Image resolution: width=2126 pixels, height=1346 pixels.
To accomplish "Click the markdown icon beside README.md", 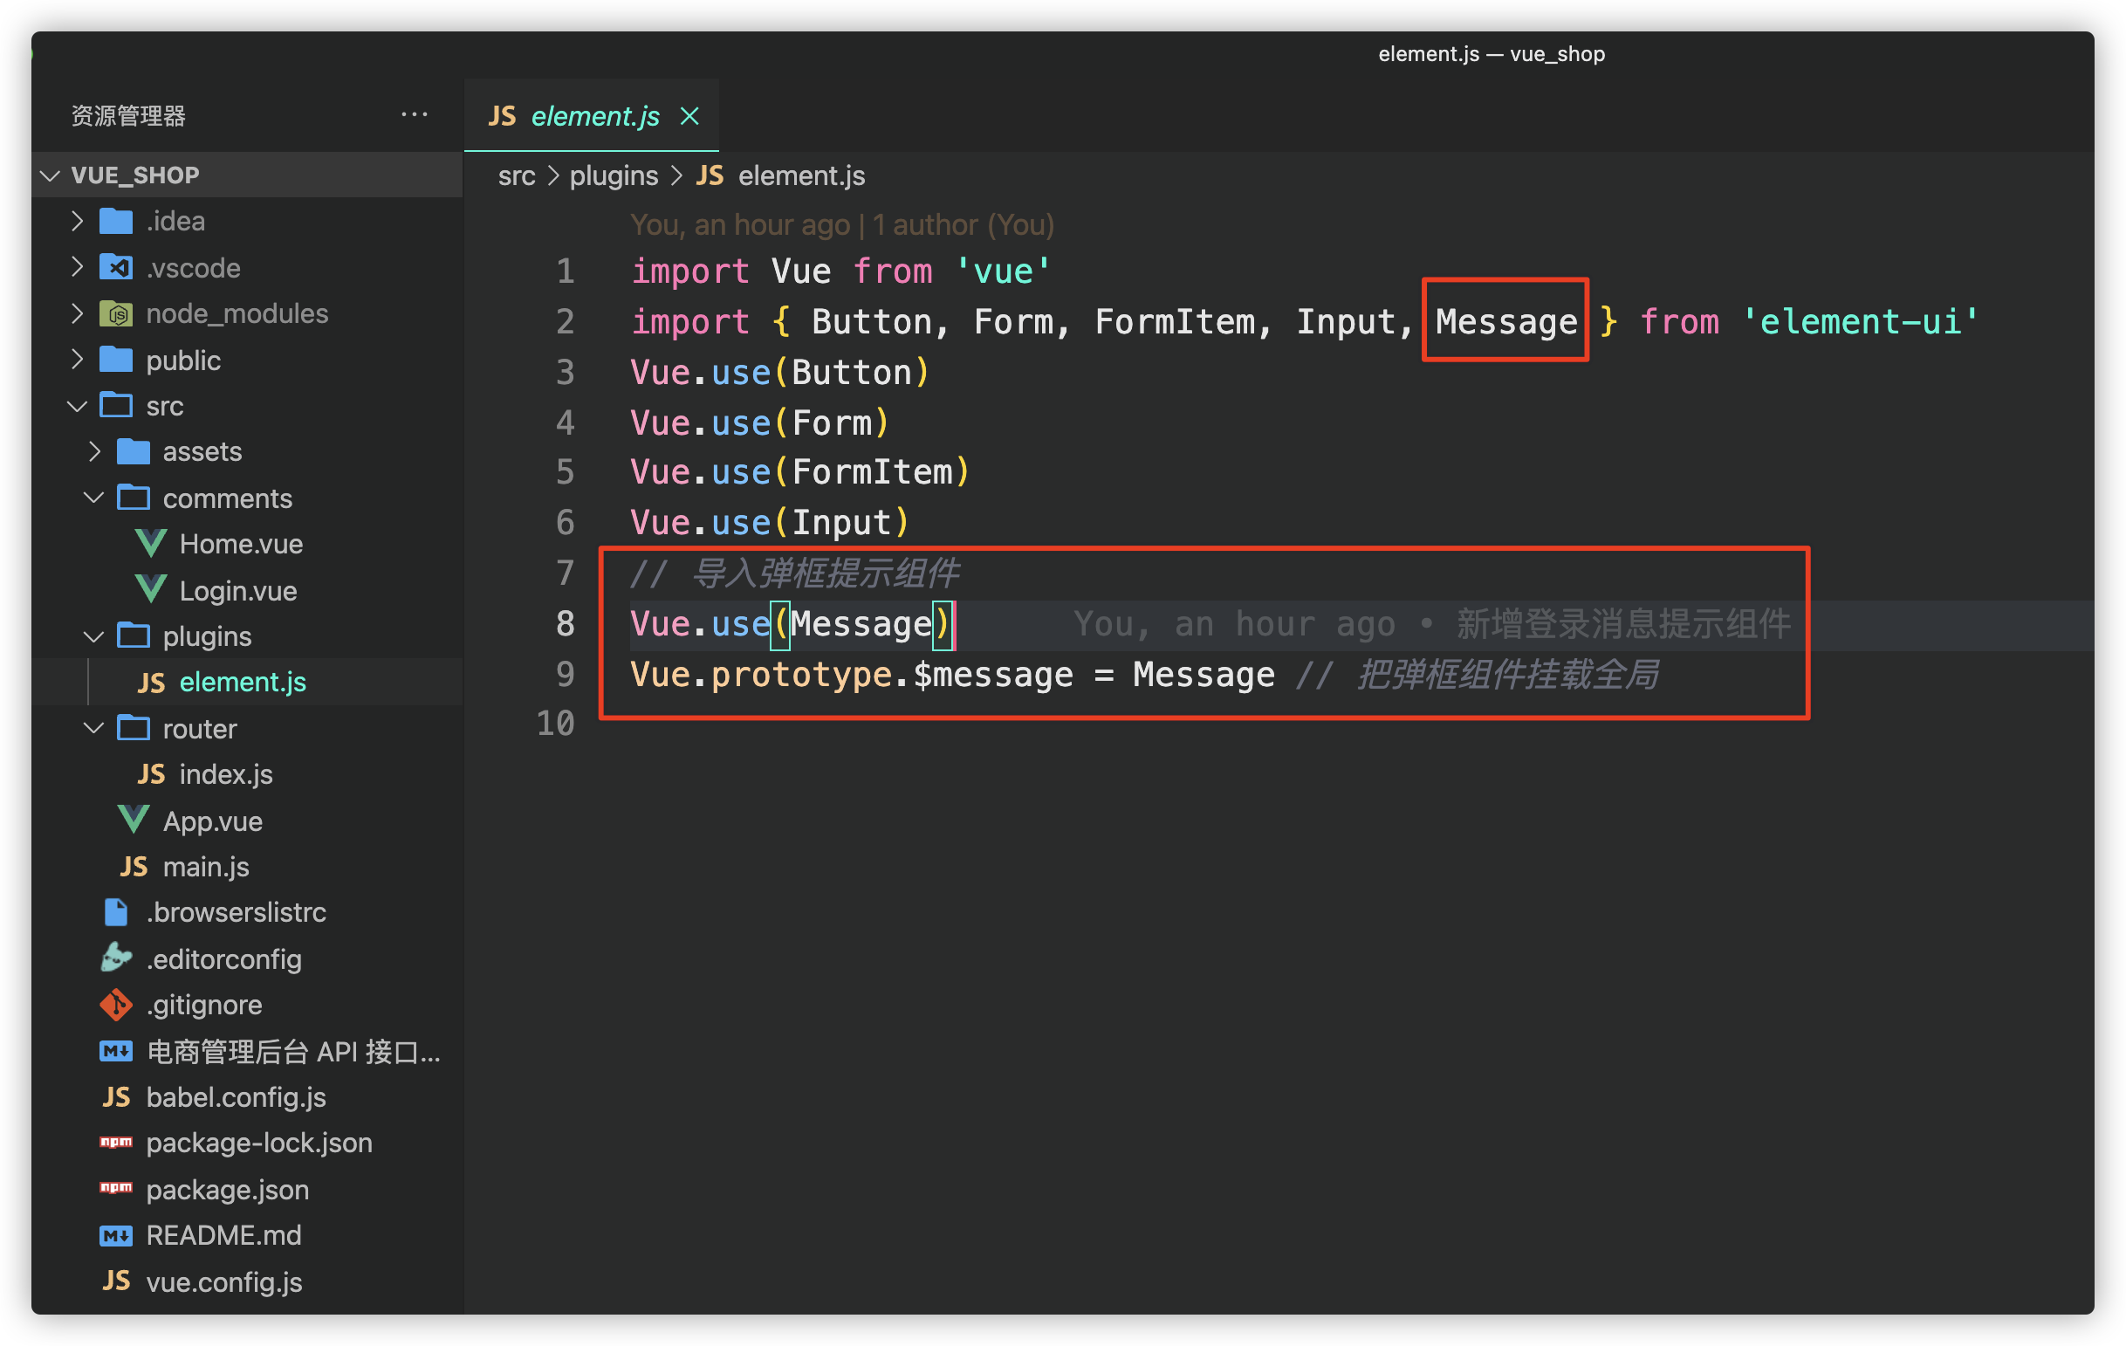I will click(116, 1235).
